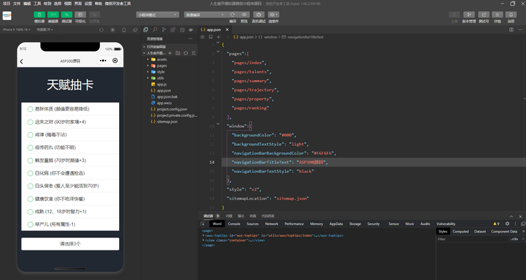Viewport: 526px width, 280px height.
Task: Click the new file icon in explorer header
Action: pos(170,53)
